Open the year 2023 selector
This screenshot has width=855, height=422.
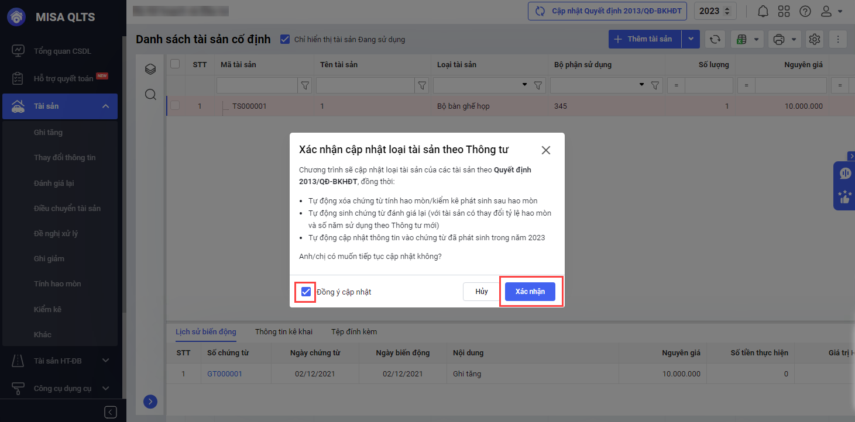click(715, 11)
